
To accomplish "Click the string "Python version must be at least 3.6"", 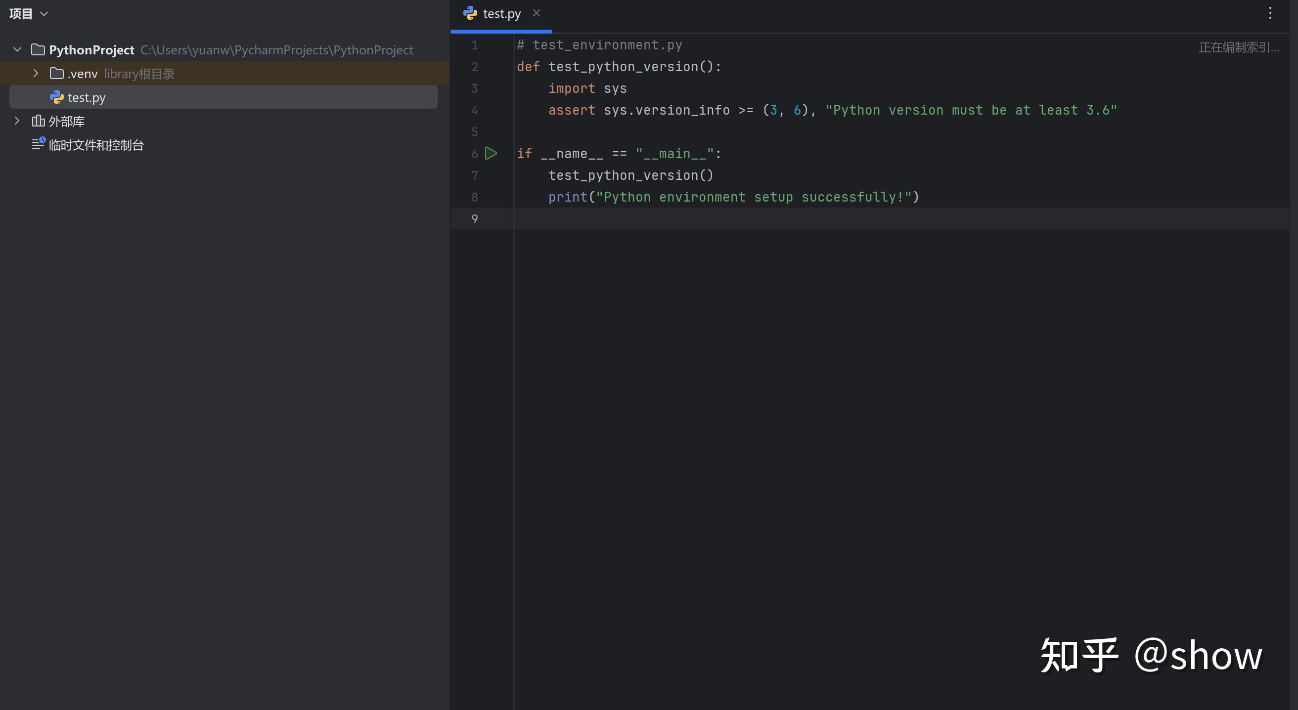I will pos(971,110).
